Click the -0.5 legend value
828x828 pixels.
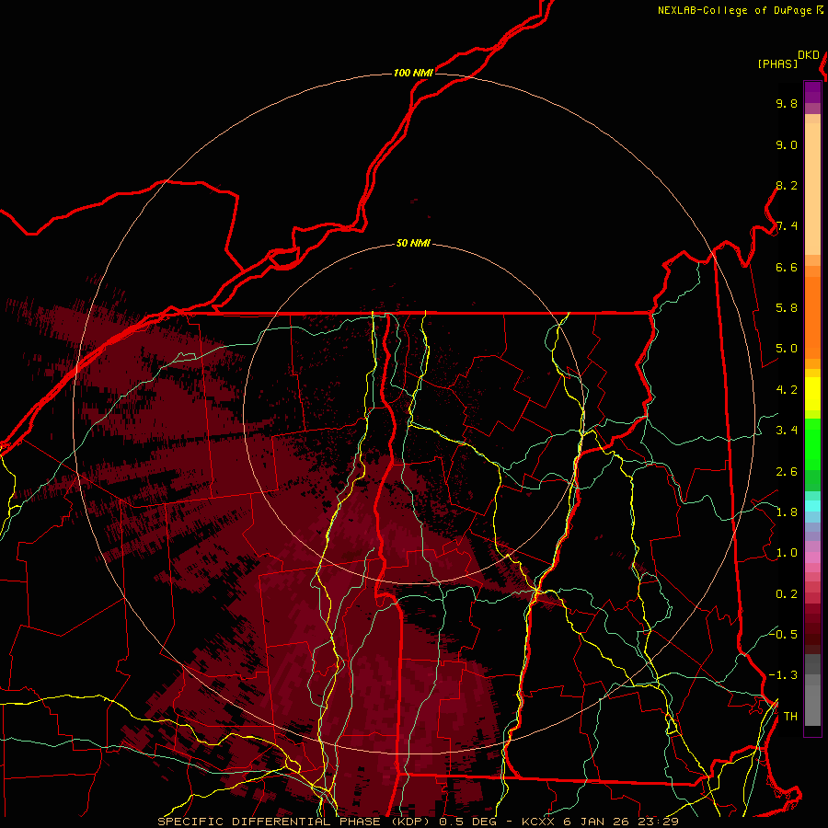783,634
